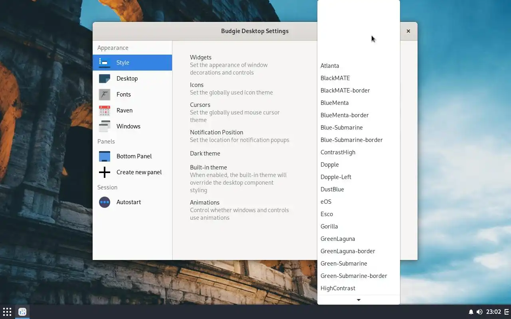Expand more themes with the down arrow
This screenshot has width=511, height=319.
pyautogui.click(x=358, y=300)
